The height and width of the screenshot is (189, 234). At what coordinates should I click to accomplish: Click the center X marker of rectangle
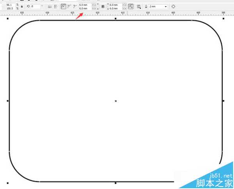[116, 101]
